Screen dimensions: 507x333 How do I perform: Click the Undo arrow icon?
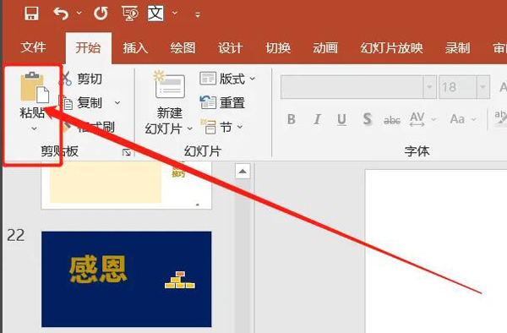coord(61,14)
